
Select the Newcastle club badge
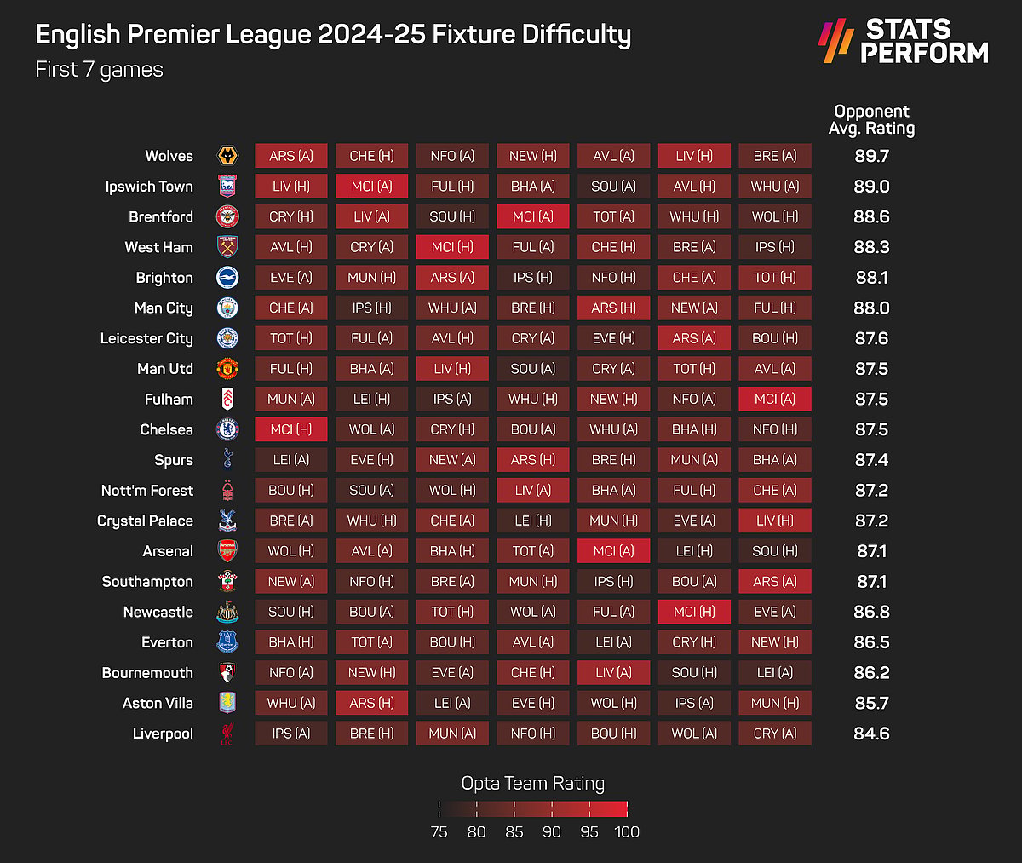(x=227, y=612)
